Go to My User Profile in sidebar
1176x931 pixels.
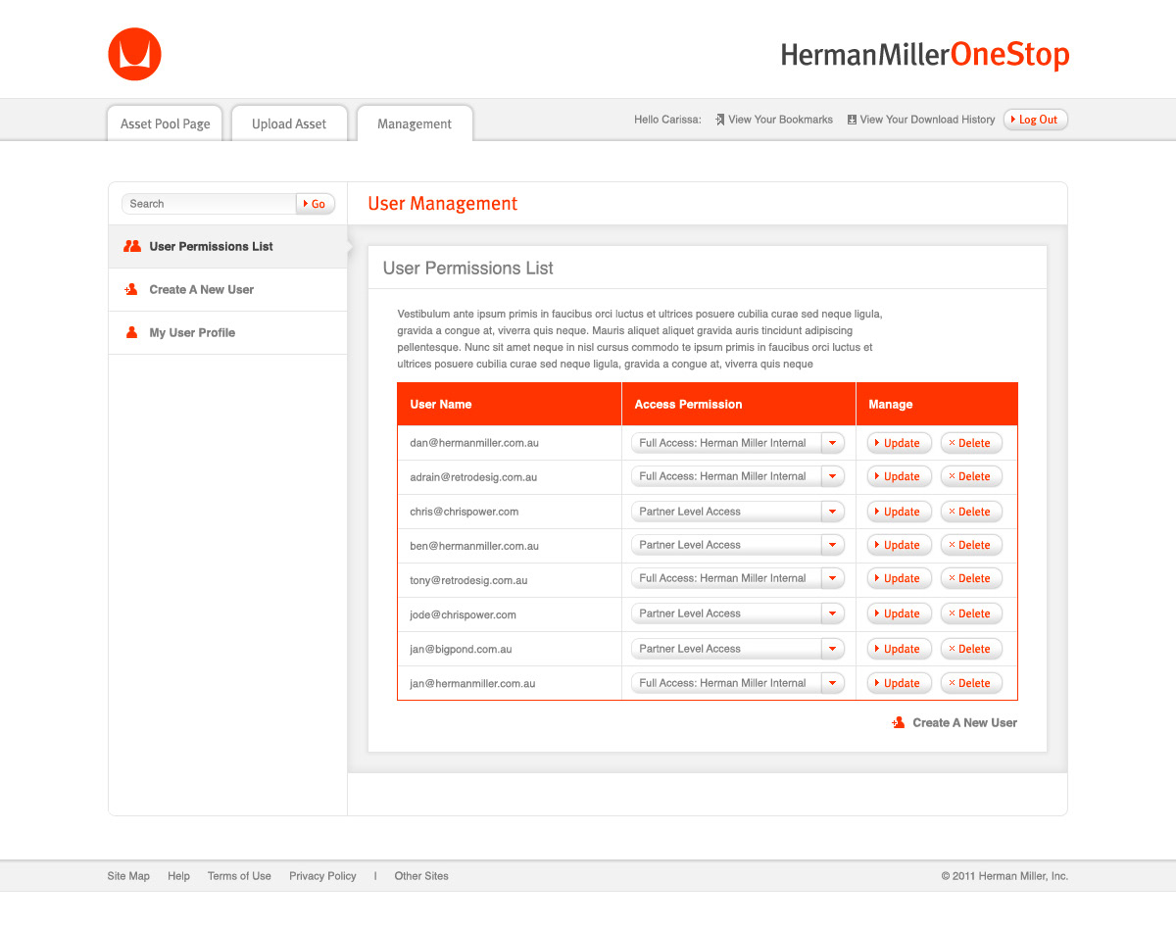point(227,333)
